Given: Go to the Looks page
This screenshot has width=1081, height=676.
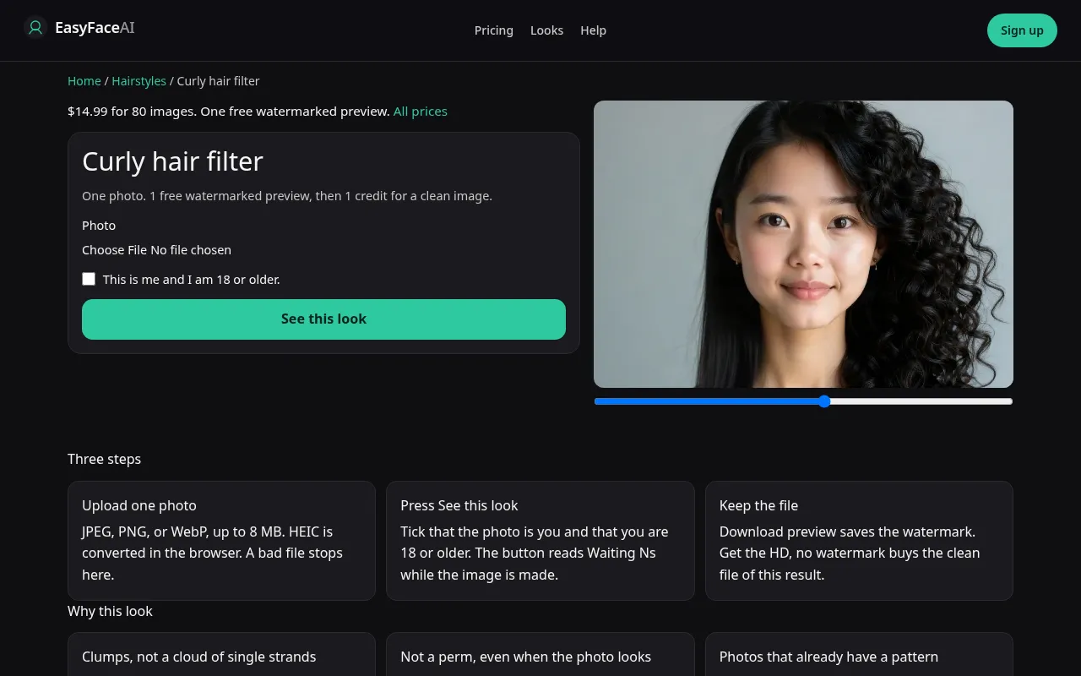Looking at the screenshot, I should 546,30.
